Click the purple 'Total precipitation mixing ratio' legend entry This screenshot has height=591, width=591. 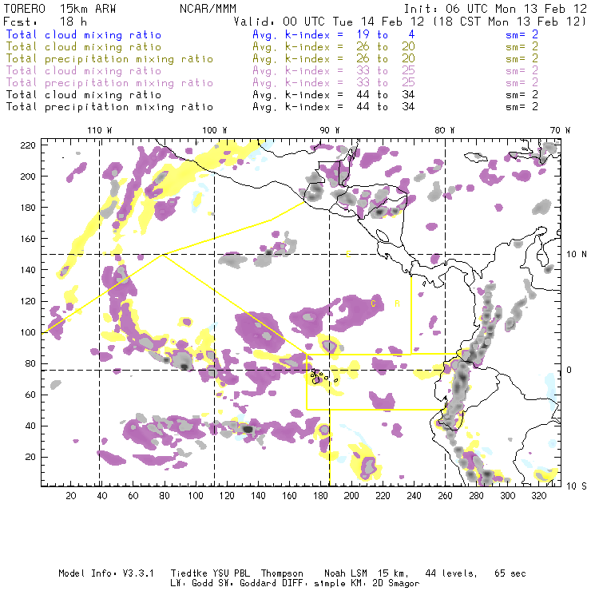click(109, 83)
